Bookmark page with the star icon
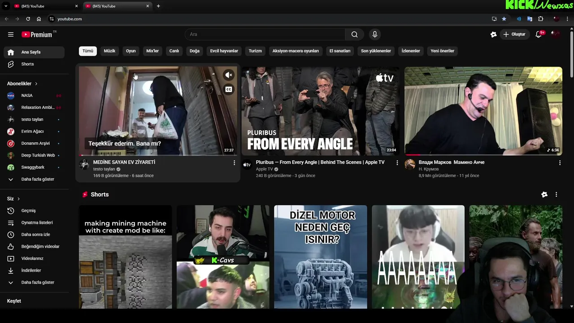574x323 pixels. [504, 19]
